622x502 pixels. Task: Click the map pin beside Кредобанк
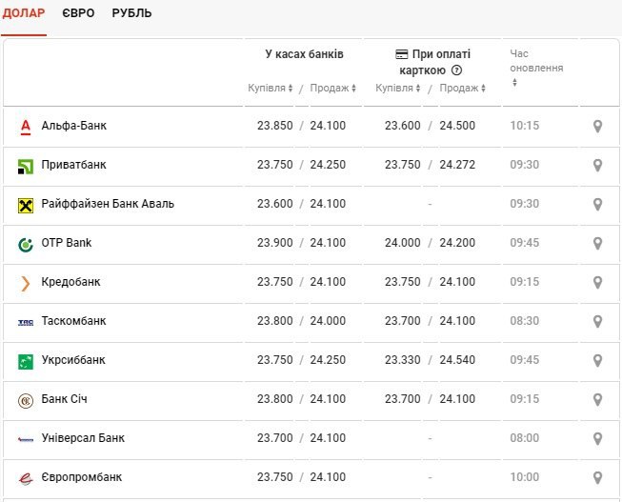597,282
